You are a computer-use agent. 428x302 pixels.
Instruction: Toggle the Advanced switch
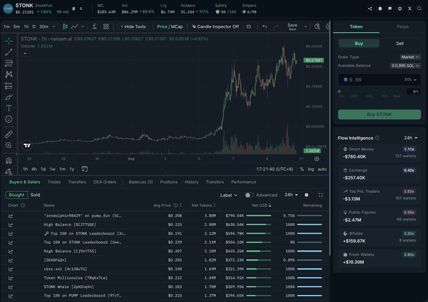click(249, 195)
